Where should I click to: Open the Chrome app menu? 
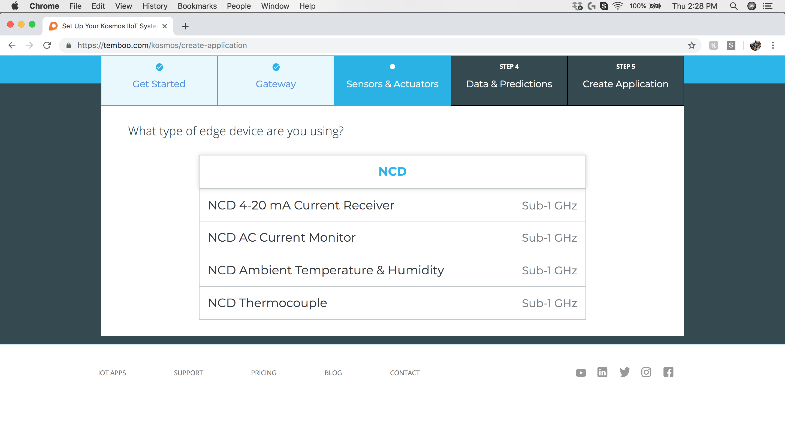pyautogui.click(x=44, y=6)
